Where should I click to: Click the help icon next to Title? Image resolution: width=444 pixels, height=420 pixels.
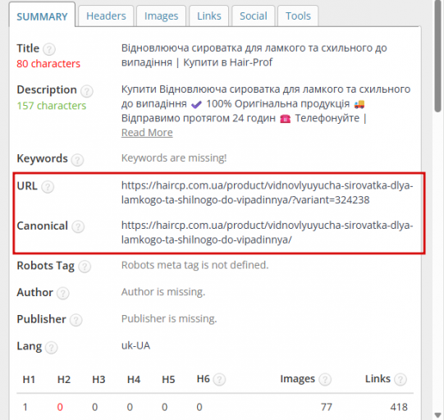(x=49, y=49)
